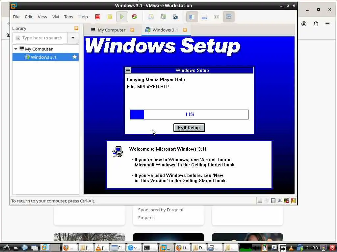Click the Revert to Snapshot toolbar icon
Viewport: 337px width, 252px height.
[x=163, y=17]
